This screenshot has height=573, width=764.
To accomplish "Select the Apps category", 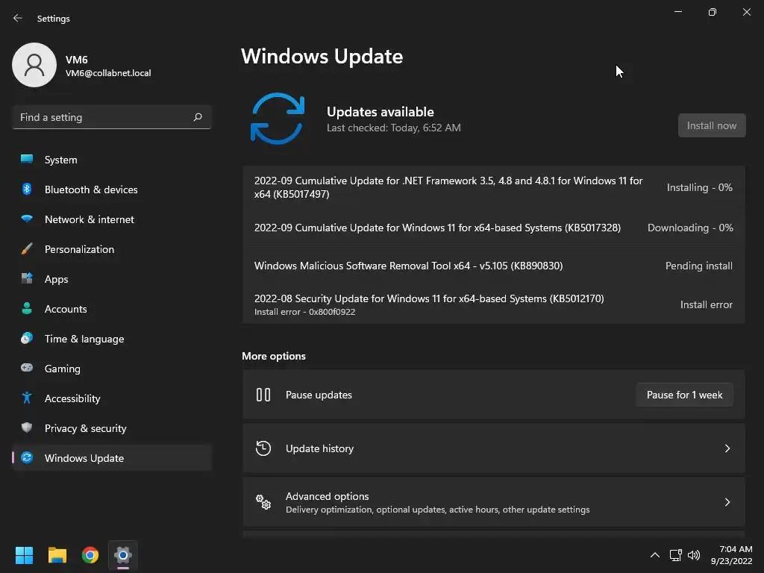I will pos(112,279).
